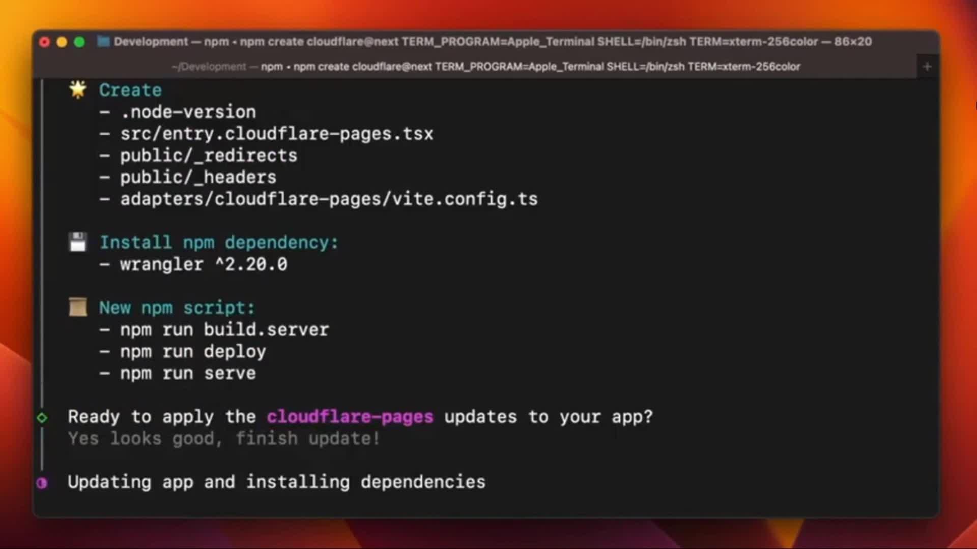The image size is (977, 549).
Task: Click the scroll icon beside New npm script
Action: pos(78,308)
